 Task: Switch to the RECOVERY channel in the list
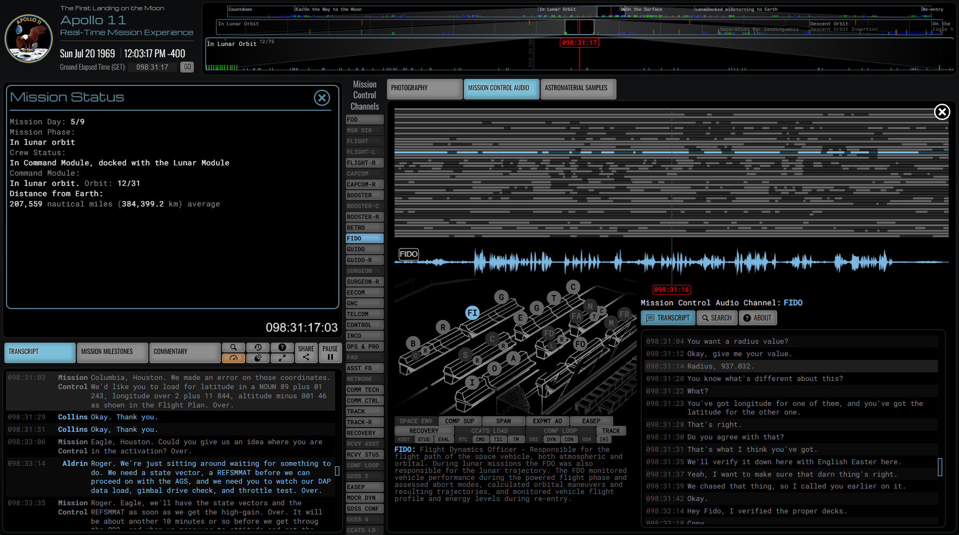coord(365,433)
